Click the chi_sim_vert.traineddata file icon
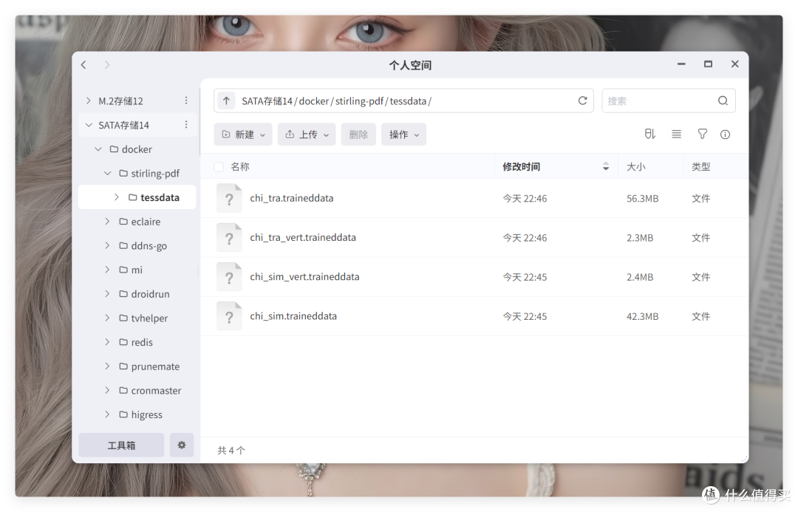The image size is (798, 512). pos(229,277)
